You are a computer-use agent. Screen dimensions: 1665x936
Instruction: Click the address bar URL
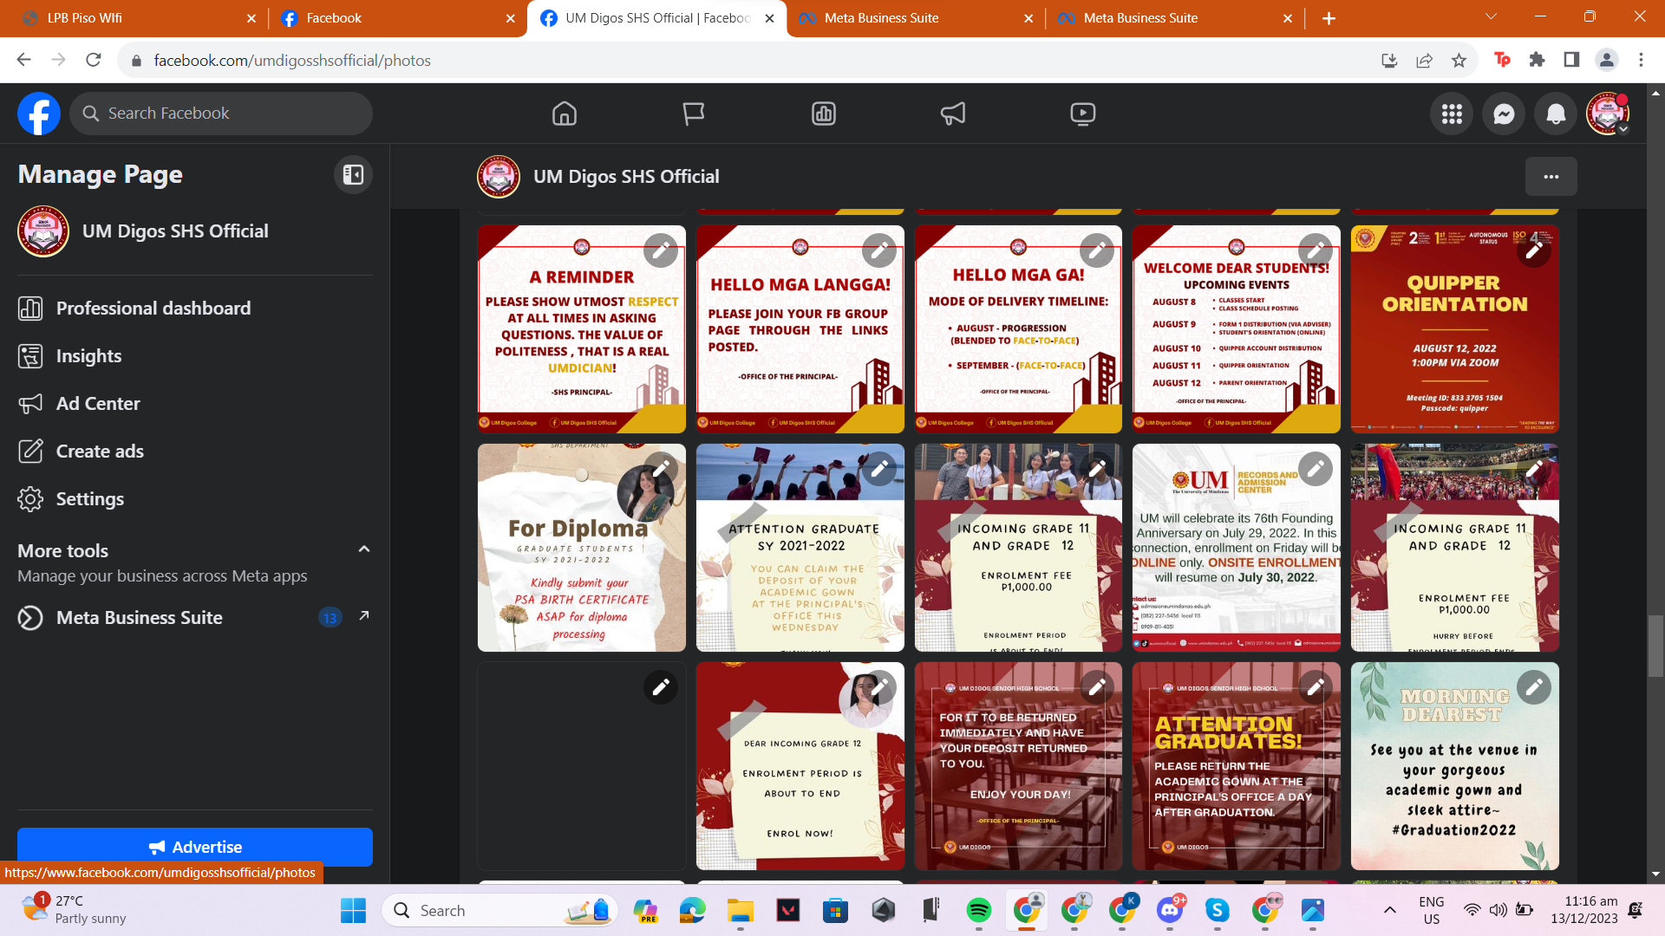(x=292, y=61)
